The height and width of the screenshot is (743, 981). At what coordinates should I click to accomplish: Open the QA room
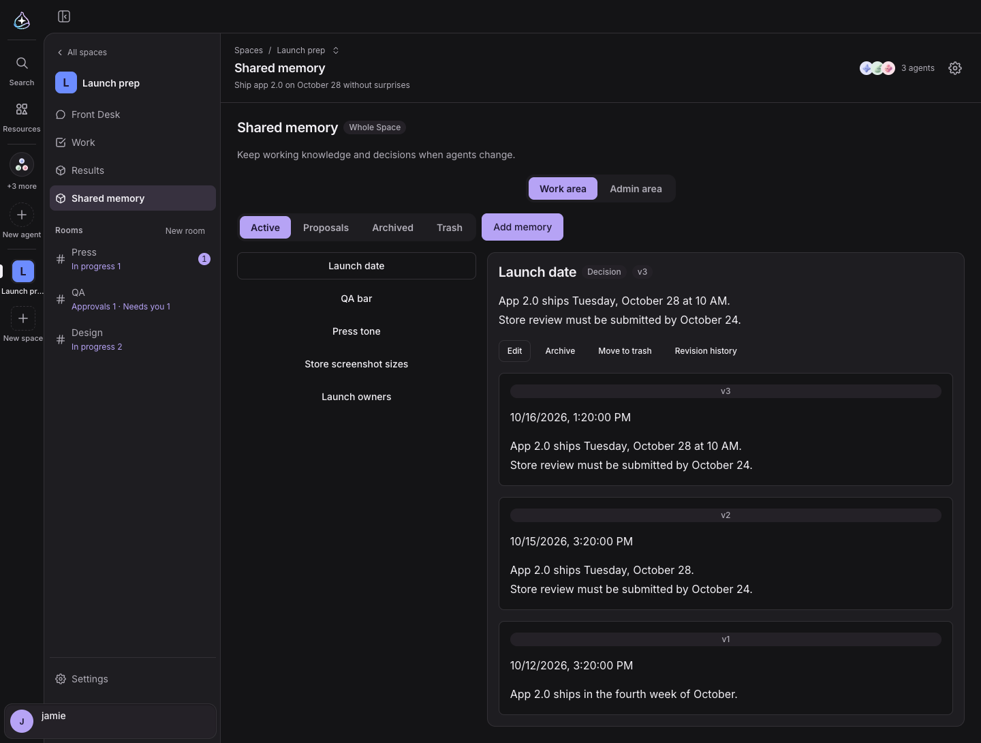[x=133, y=299]
